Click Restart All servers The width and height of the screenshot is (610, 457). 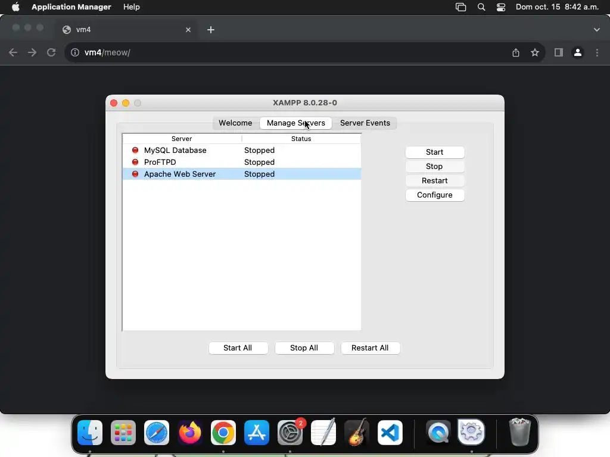point(370,348)
